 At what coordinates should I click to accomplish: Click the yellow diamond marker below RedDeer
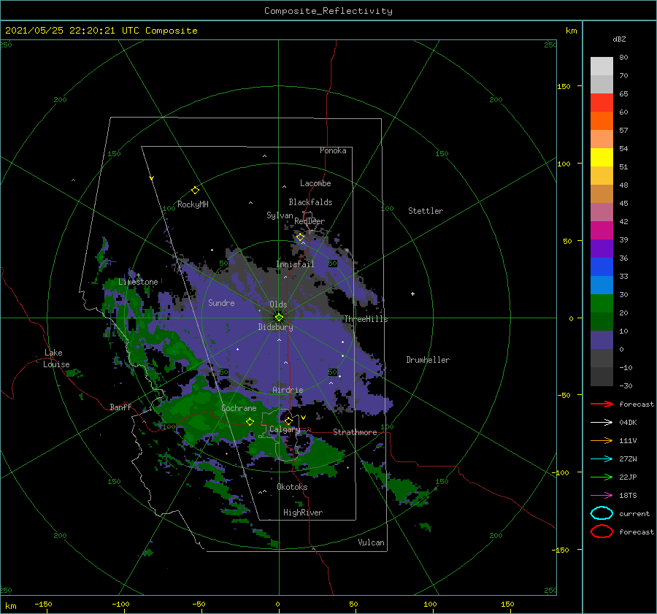(x=300, y=237)
